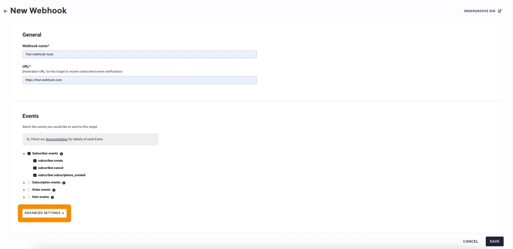The image size is (513, 249).
Task: Collapse the Subscriber events group
Action: (x=24, y=154)
